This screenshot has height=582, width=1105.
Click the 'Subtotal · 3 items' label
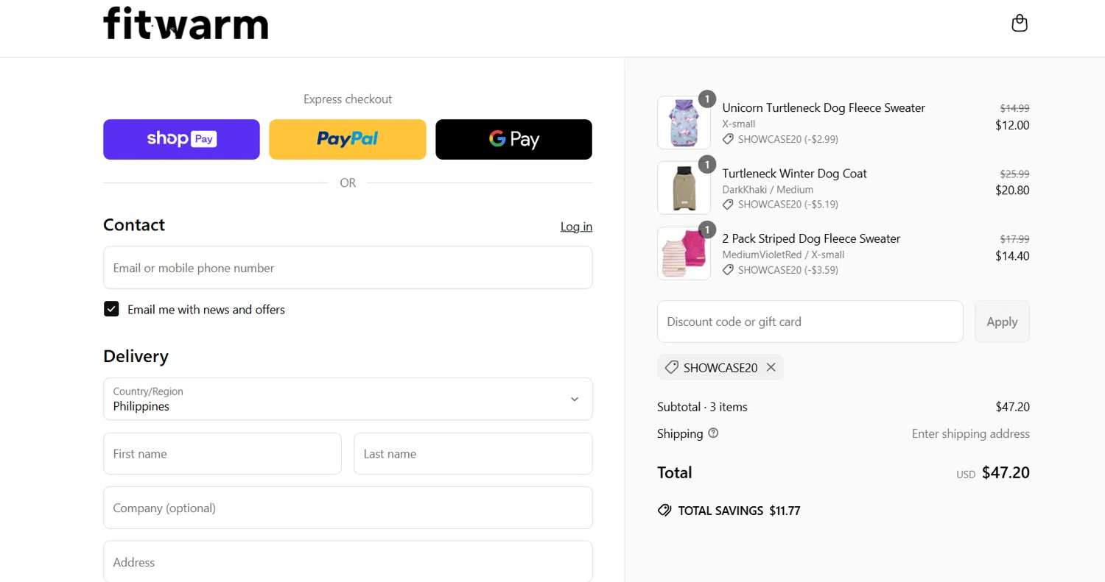click(702, 407)
